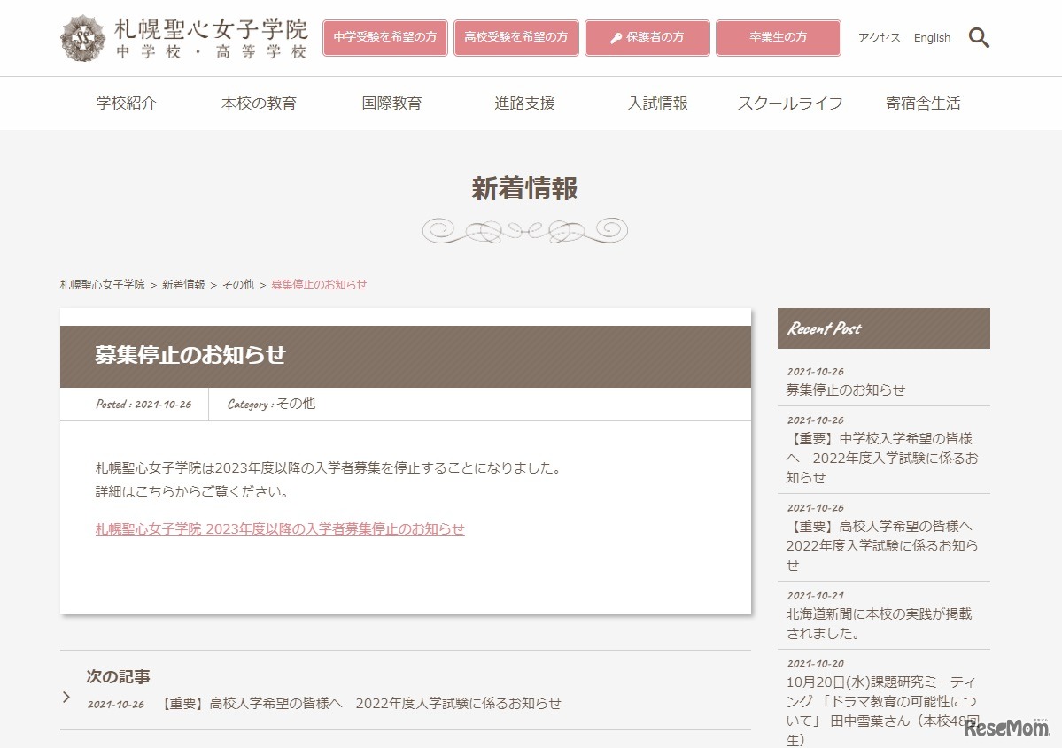Click the school crest logo
This screenshot has width=1062, height=748.
pyautogui.click(x=81, y=37)
